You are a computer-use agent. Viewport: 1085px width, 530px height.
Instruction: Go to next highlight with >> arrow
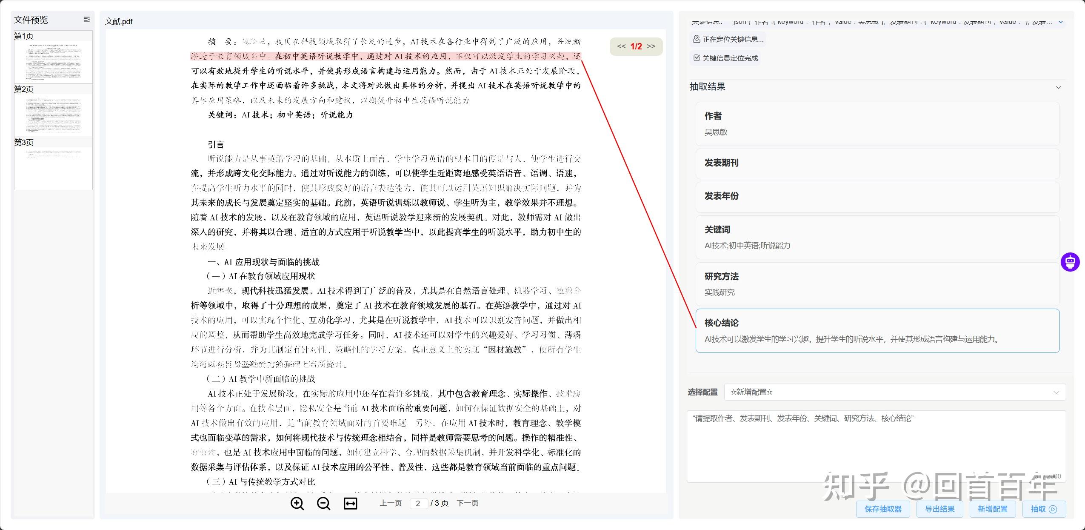click(x=651, y=46)
